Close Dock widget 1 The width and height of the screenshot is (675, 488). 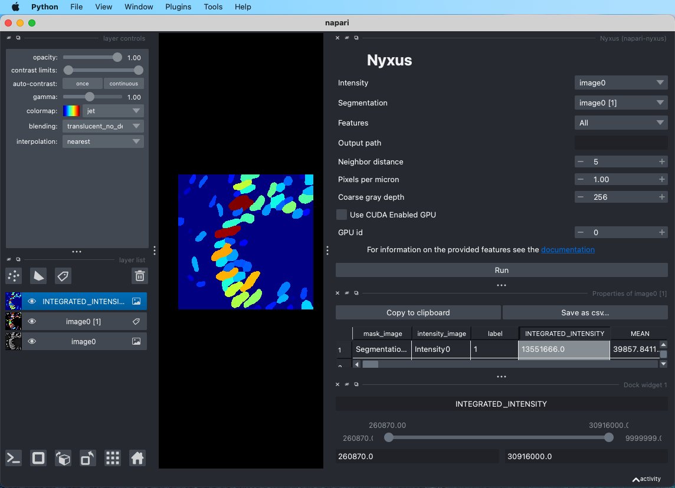pos(337,384)
